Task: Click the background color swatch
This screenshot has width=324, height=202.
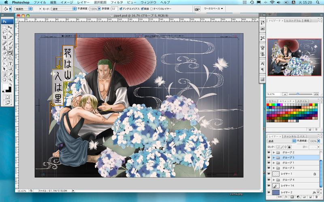Action: pos(9,90)
